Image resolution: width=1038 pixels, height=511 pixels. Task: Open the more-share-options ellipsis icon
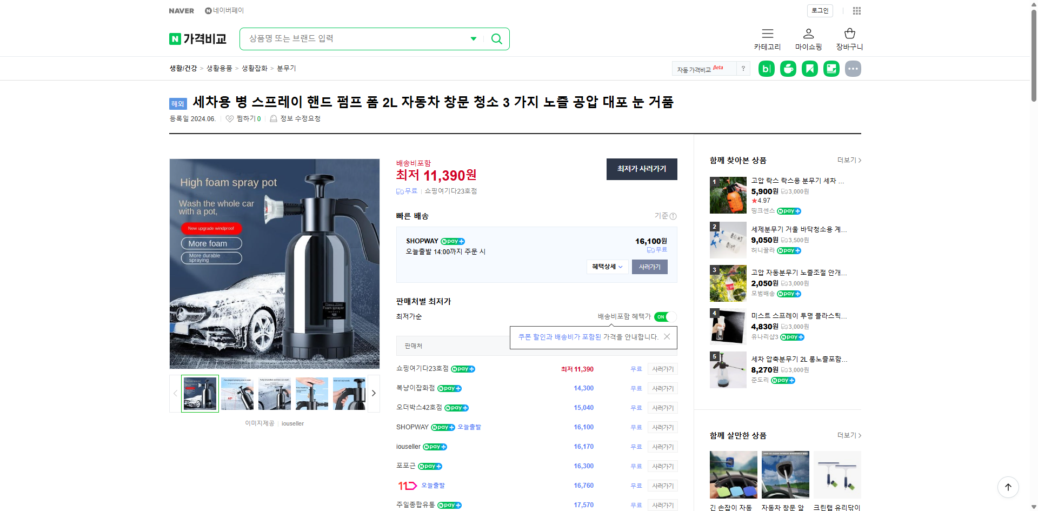(x=853, y=69)
